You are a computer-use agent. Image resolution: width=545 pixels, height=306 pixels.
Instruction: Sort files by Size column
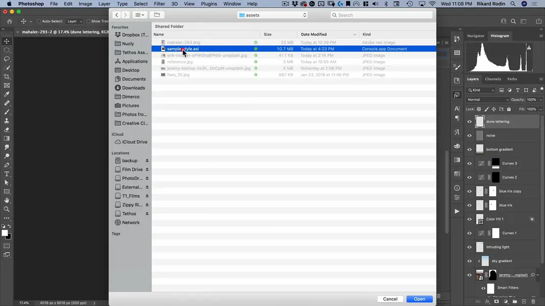coord(279,34)
